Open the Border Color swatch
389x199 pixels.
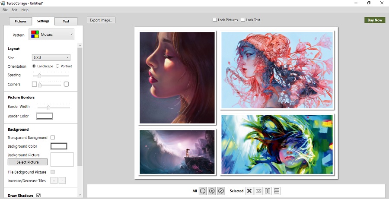pyautogui.click(x=45, y=116)
